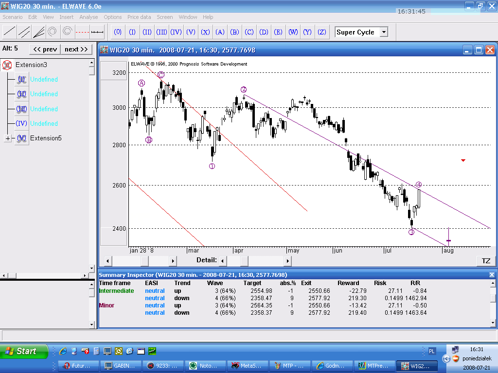Select the Extension3 root tree item

31,65
